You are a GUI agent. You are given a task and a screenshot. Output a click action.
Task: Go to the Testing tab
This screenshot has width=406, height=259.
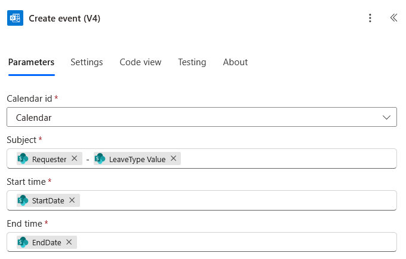point(192,62)
